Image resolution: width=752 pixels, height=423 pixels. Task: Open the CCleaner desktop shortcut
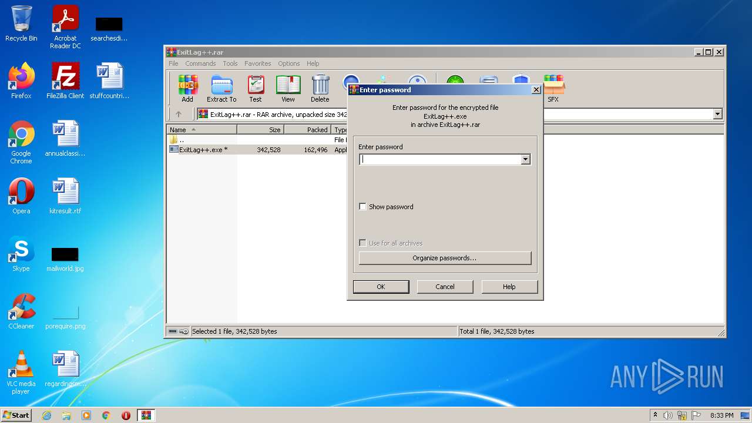(x=21, y=311)
